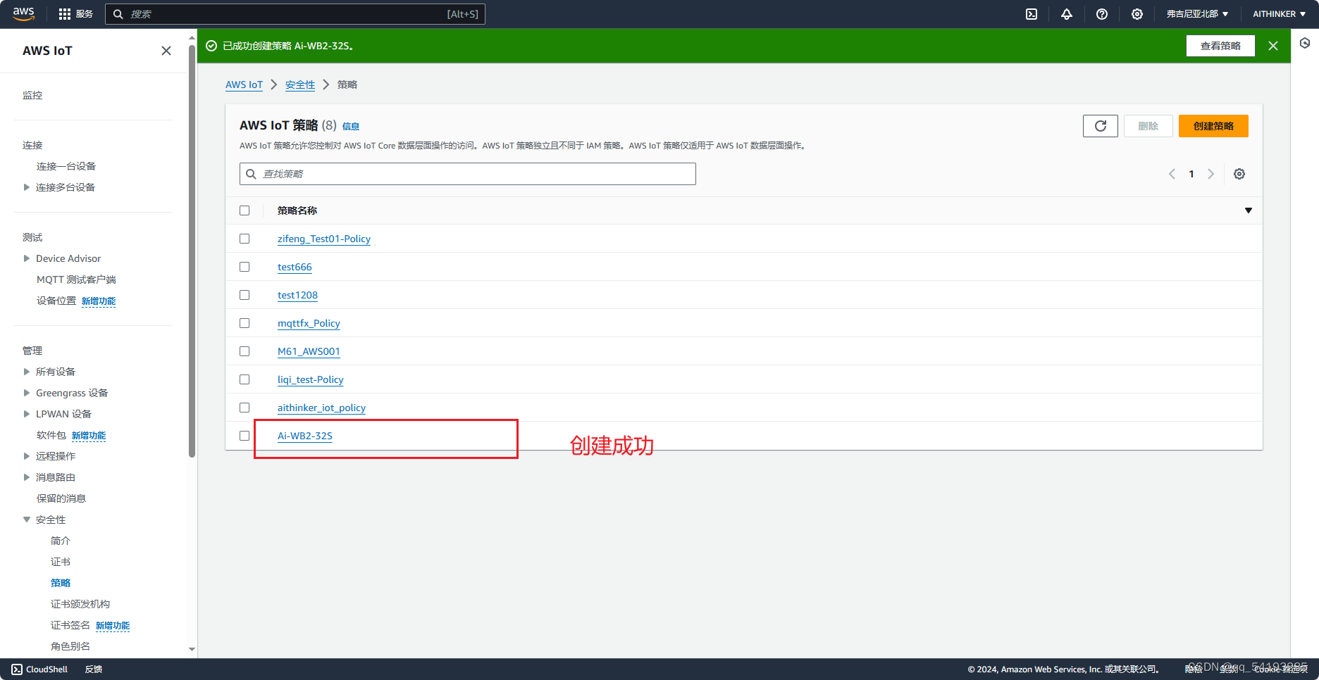Refresh the policies list

coord(1101,126)
